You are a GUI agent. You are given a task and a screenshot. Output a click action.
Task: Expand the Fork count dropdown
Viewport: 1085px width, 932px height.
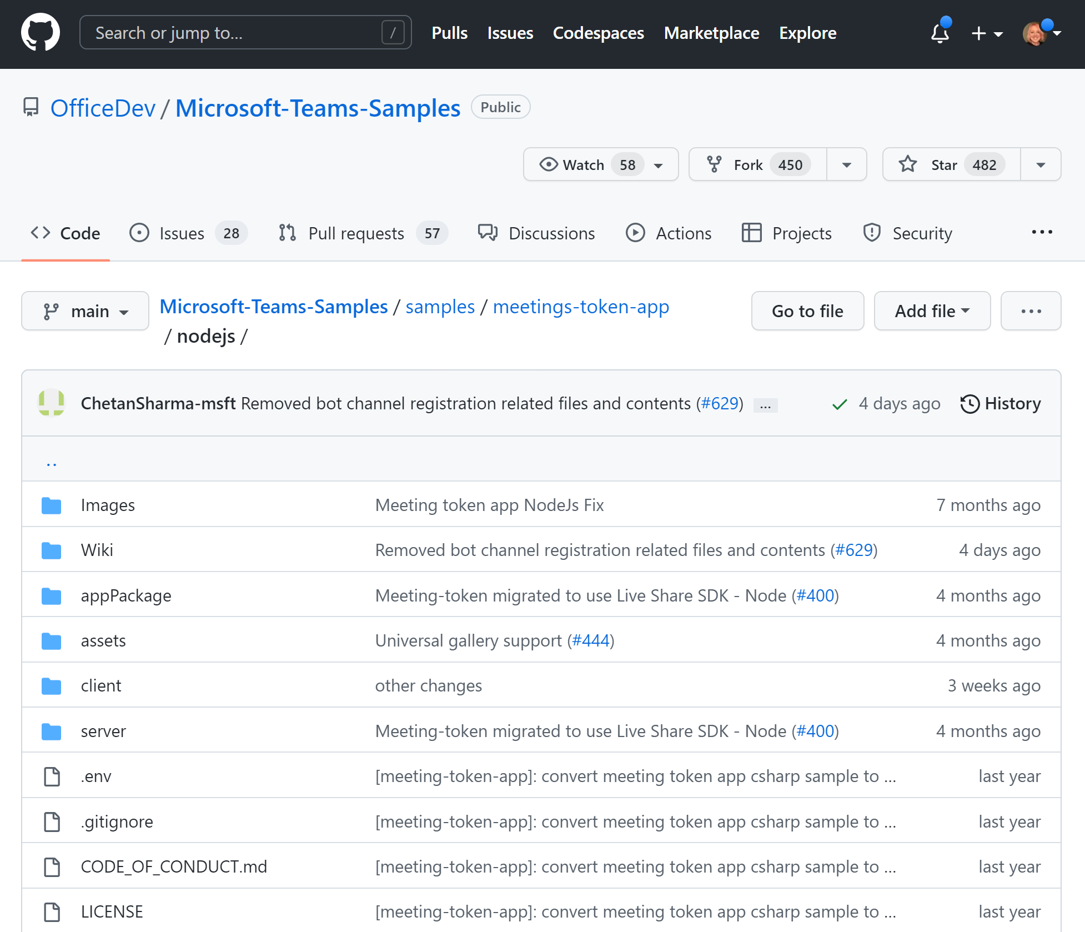coord(844,164)
